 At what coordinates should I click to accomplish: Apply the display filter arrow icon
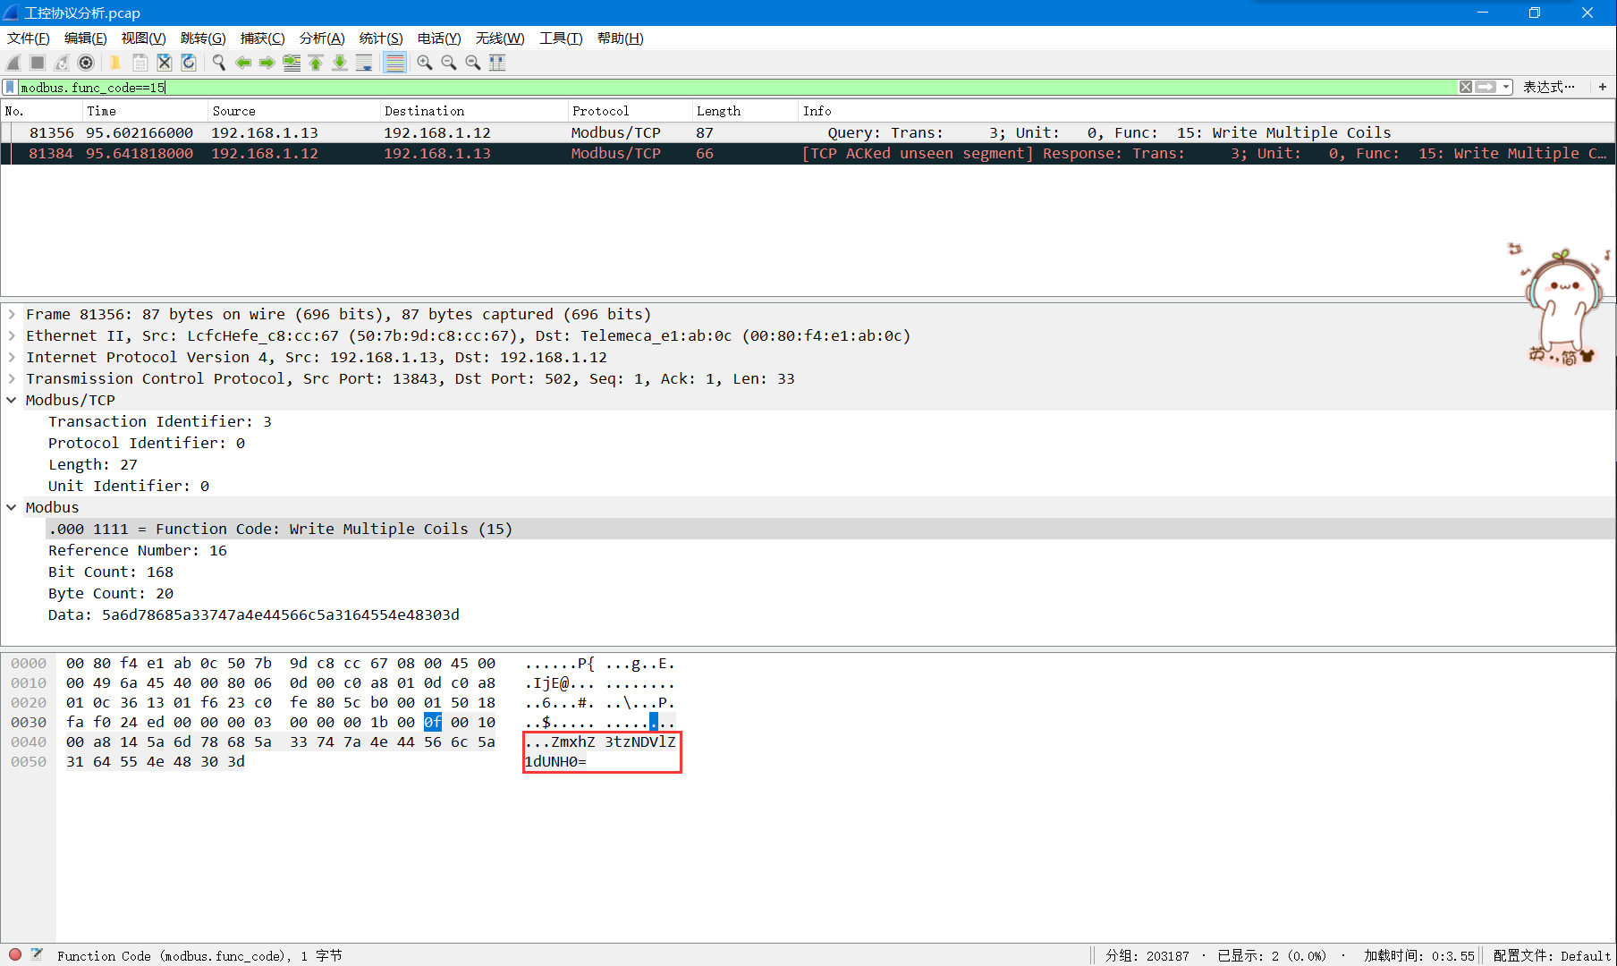click(1486, 87)
